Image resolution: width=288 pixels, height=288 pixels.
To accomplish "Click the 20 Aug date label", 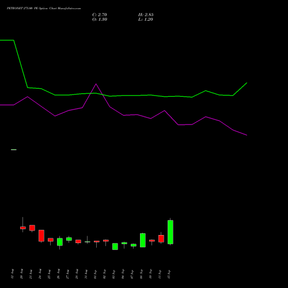I will click(21, 274).
